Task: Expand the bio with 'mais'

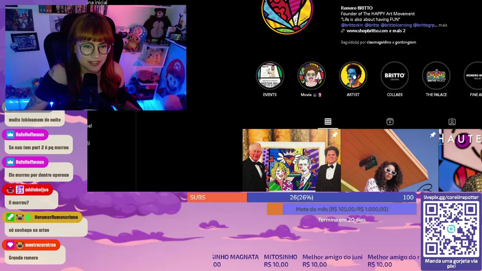Action: 443,25
